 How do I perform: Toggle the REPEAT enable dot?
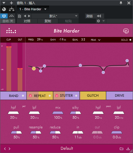(50, 96)
